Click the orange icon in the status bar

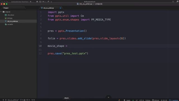[x=119, y=100]
